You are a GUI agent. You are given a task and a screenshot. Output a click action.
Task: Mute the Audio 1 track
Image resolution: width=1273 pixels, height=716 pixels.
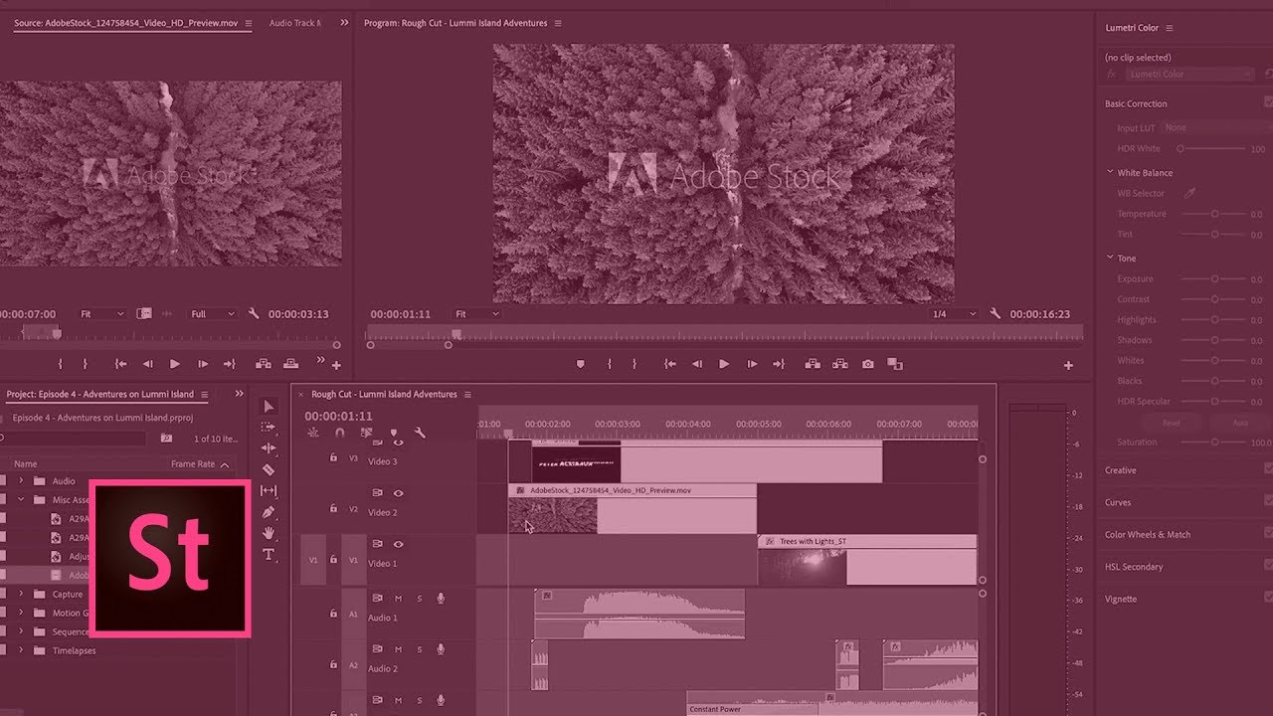(x=397, y=599)
